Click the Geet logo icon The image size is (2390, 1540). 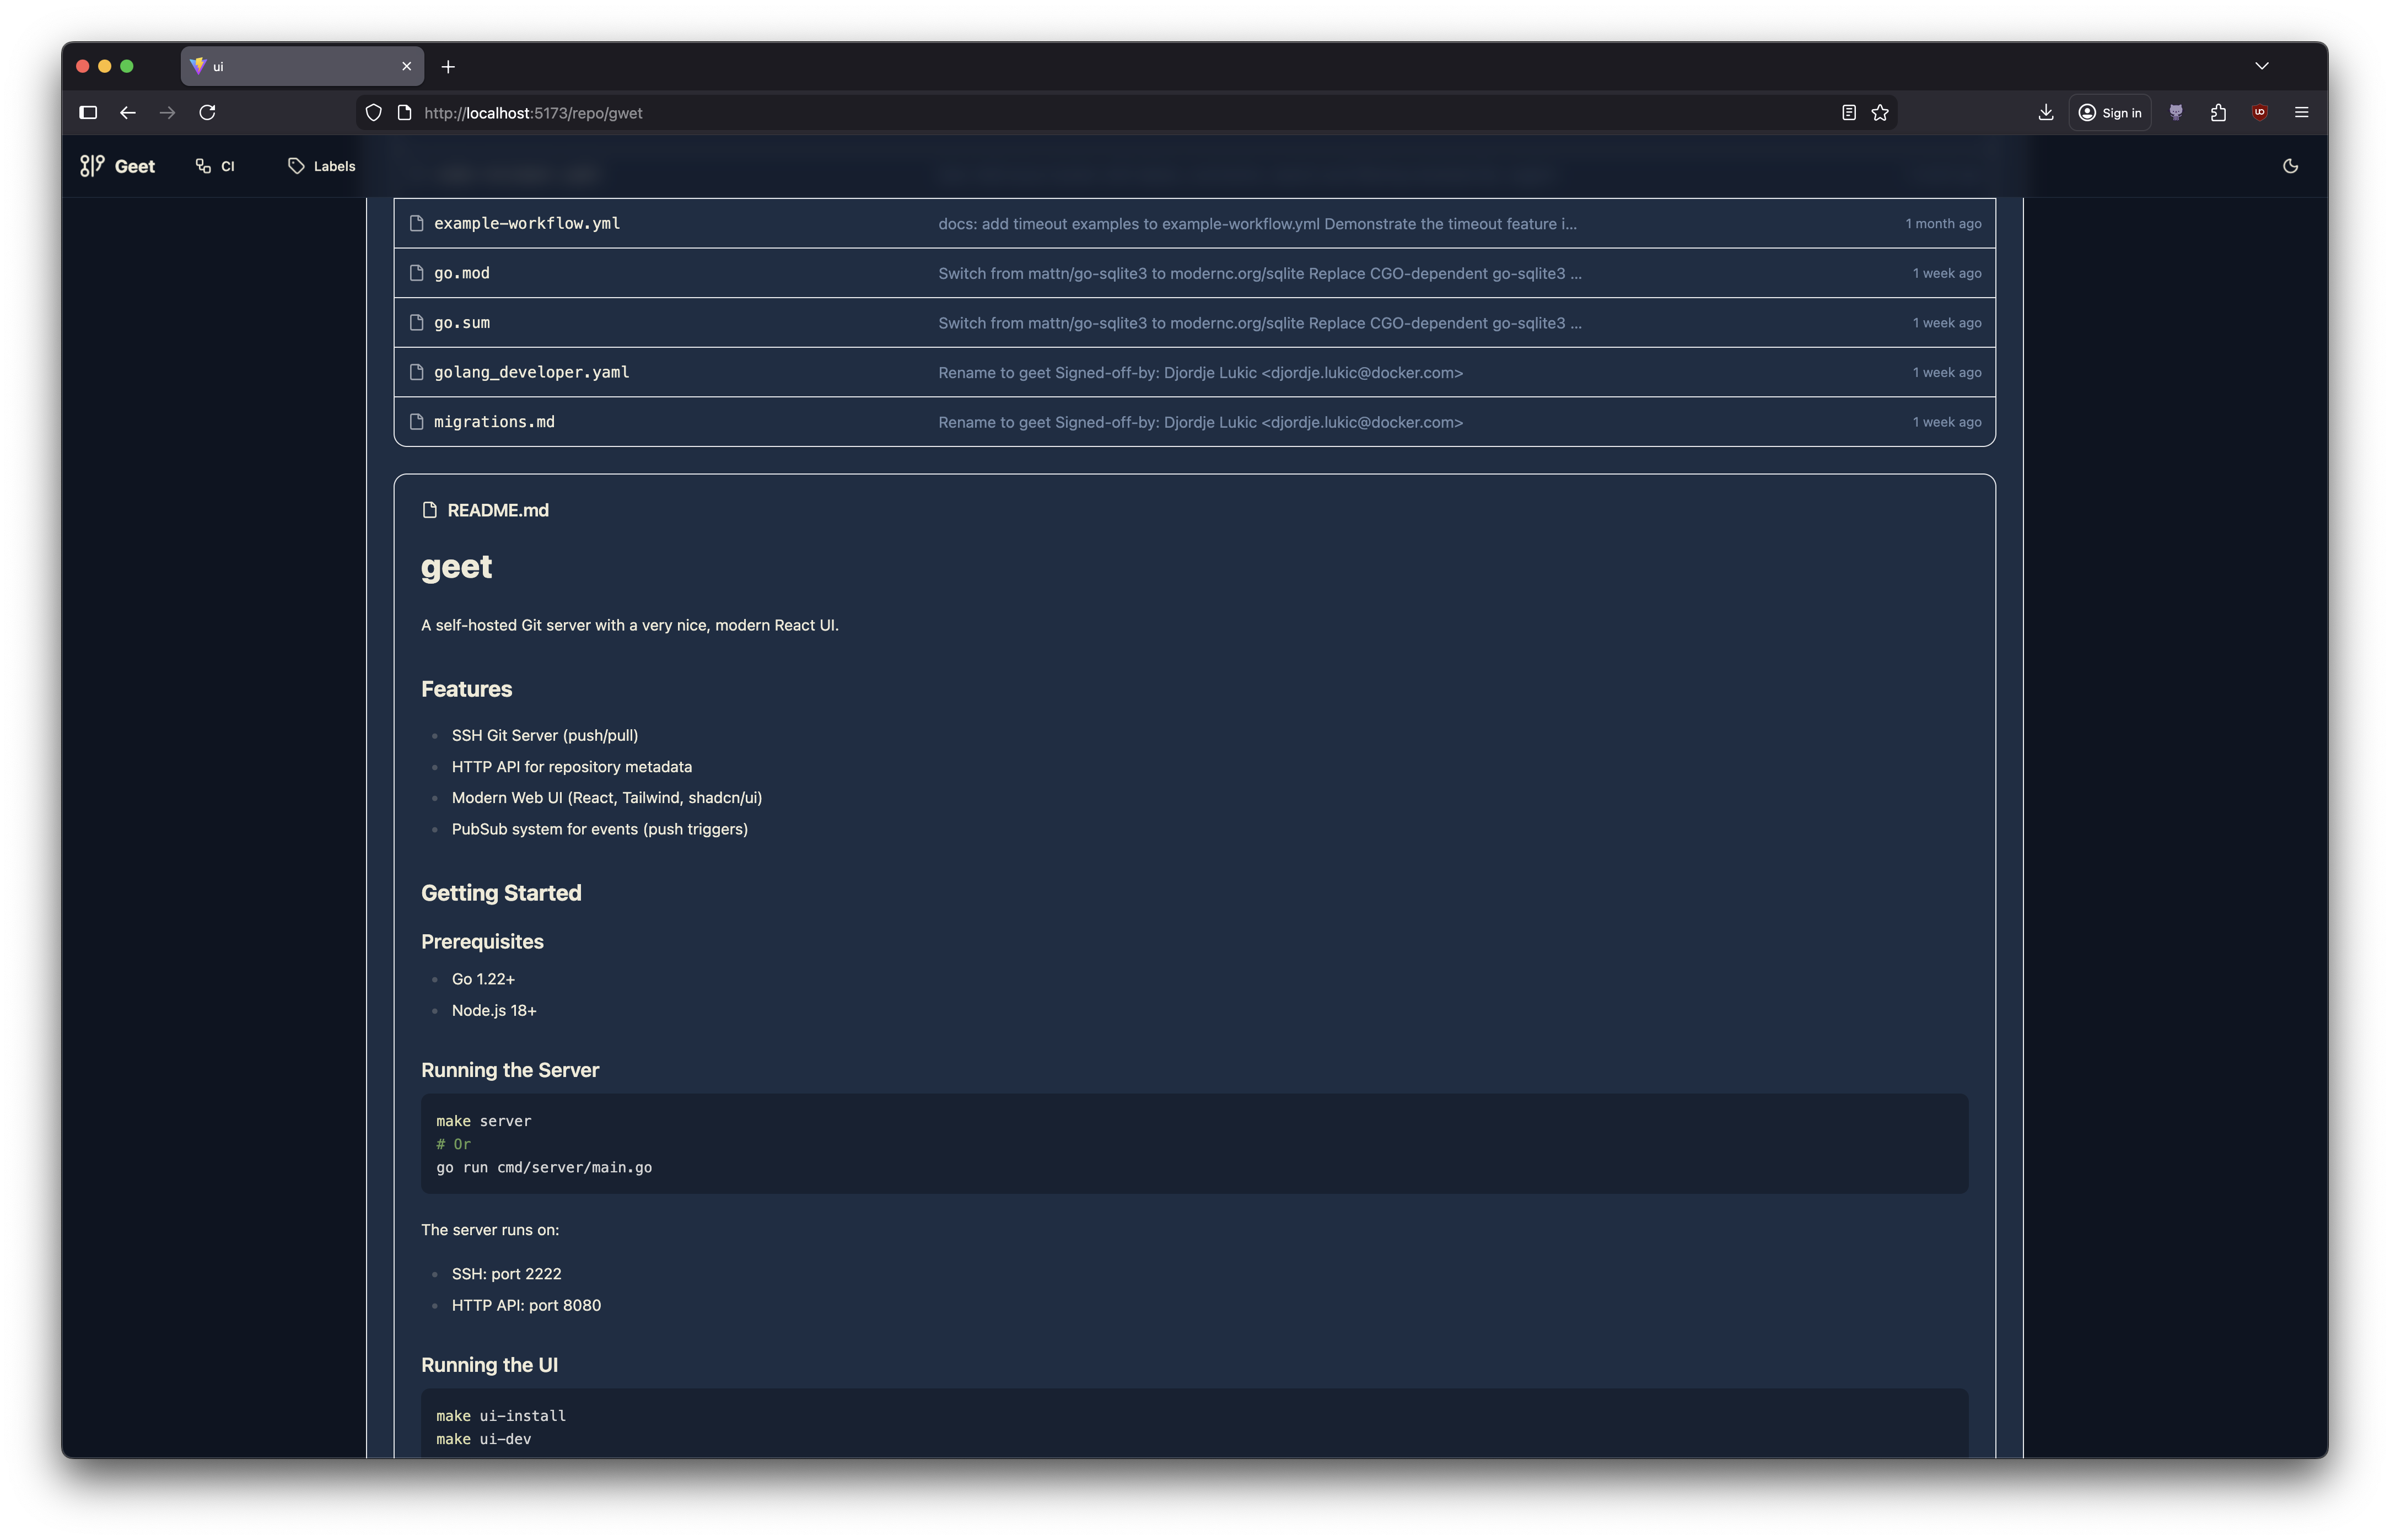92,166
